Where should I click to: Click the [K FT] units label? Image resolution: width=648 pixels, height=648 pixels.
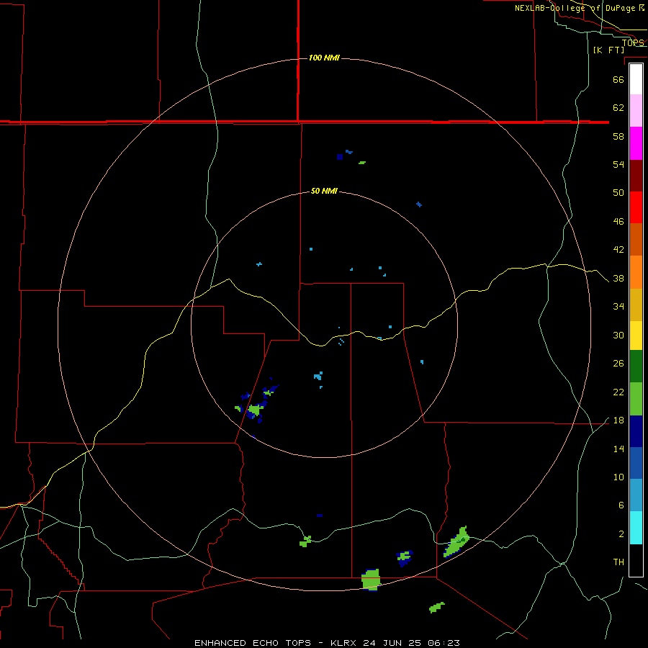[x=608, y=50]
